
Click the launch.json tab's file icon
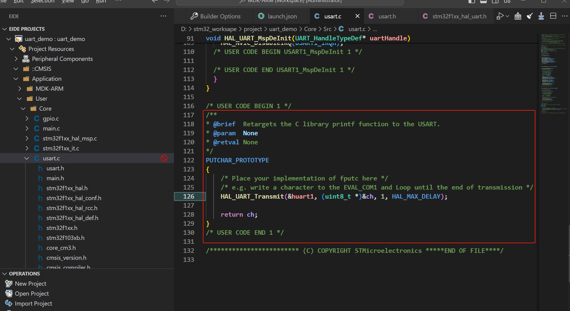coord(261,16)
